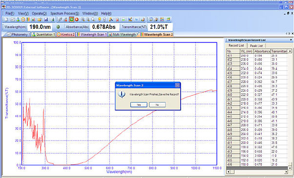Select record row 466 in the list
Image resolution: width=294 pixels, height=178 pixels.
coord(257,164)
